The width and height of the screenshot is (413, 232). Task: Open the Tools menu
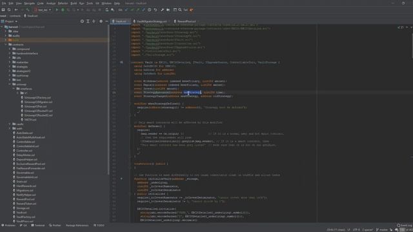tap(90, 3)
